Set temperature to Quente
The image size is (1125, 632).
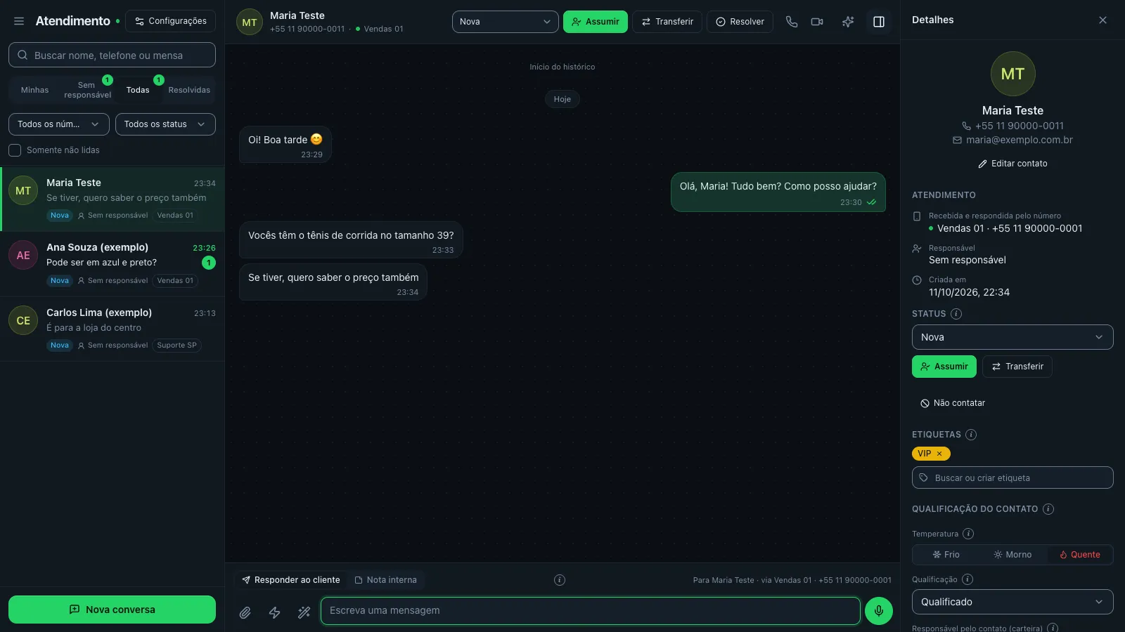[1080, 555]
